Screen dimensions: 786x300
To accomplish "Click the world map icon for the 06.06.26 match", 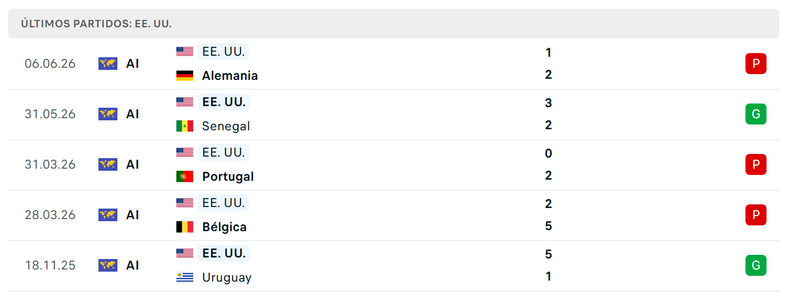I will click(108, 64).
